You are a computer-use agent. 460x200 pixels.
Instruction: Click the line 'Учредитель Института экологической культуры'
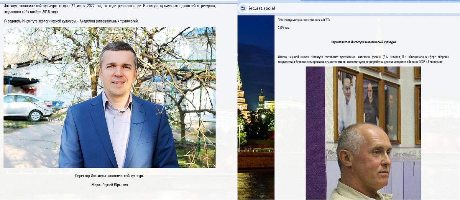[71, 21]
